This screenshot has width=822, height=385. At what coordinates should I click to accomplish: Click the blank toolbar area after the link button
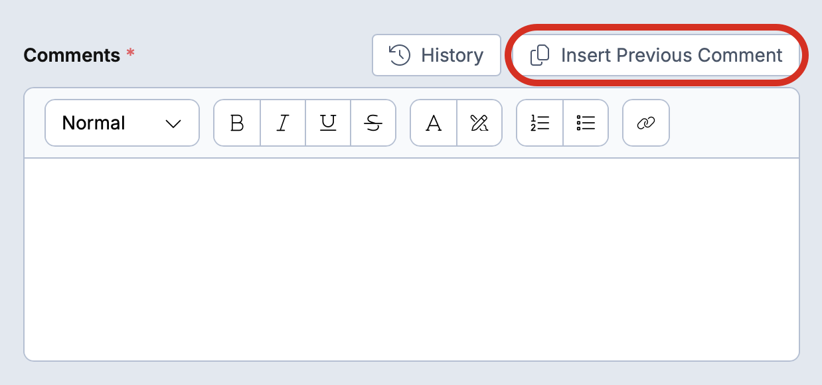tap(734, 123)
